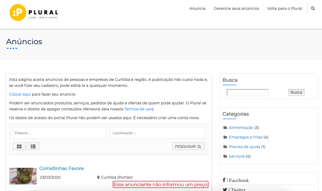Image resolution: width=322 pixels, height=191 pixels.
Task: Open Gerencie seus anúncios menu item
Action: 236,8
